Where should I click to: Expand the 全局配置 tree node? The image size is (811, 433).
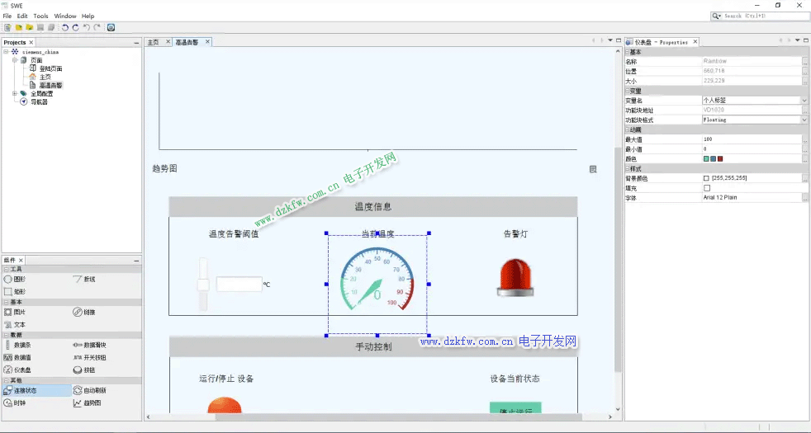[14, 93]
